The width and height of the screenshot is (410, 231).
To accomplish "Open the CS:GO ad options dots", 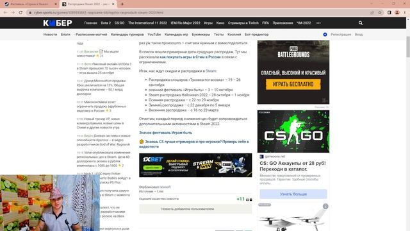I will (325, 114).
